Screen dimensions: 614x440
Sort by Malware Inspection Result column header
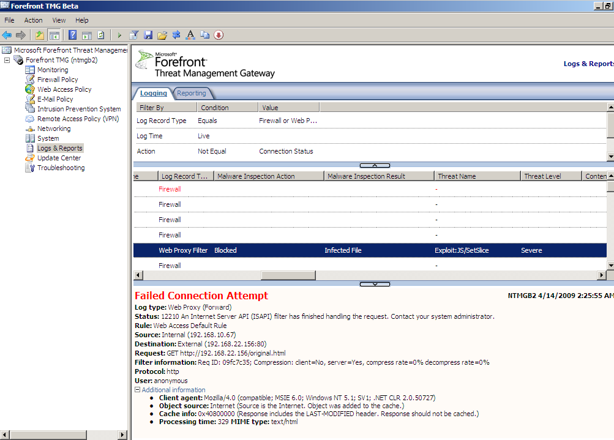(x=379, y=176)
